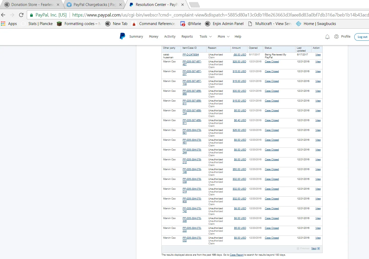The height and width of the screenshot is (259, 369).
Task: Click the New Tab bookmark icon
Action: tap(108, 24)
